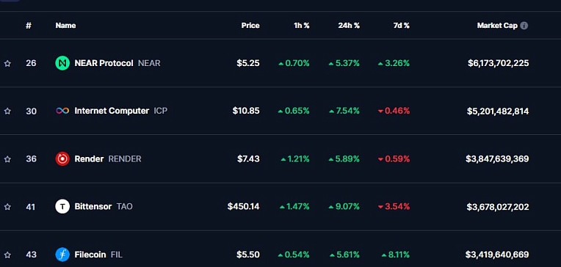Open the Filecoin coin page link
The width and height of the screenshot is (561, 267).
pos(90,255)
